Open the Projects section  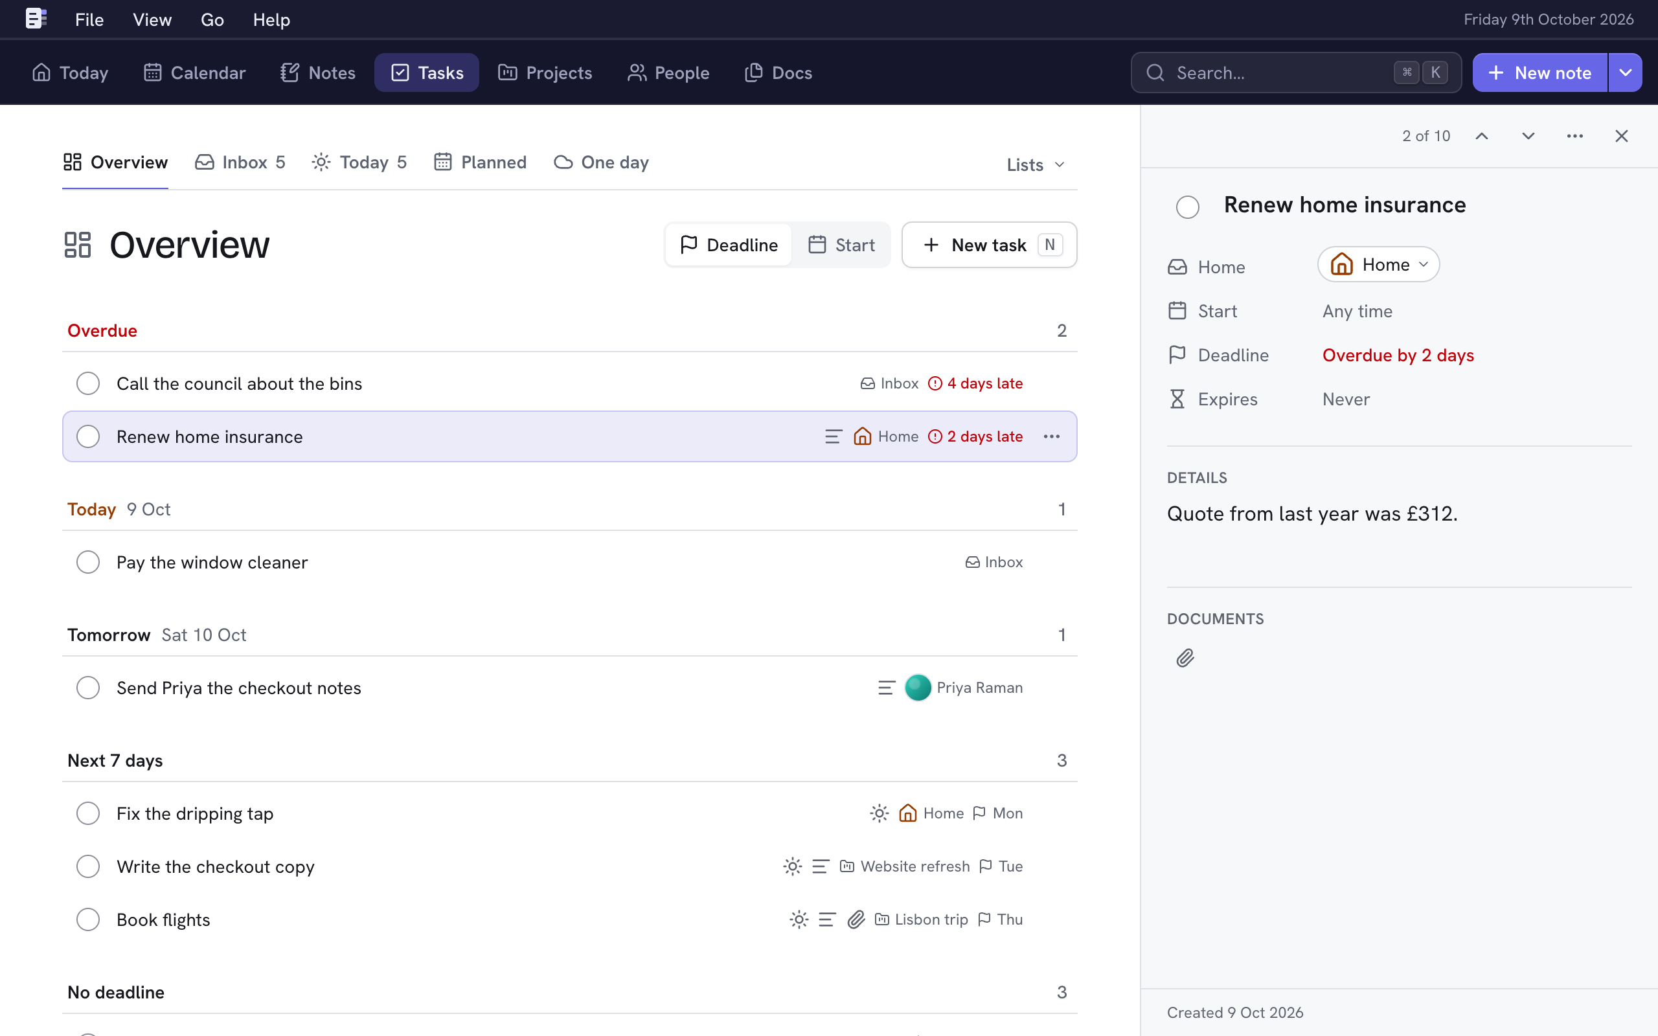point(545,73)
